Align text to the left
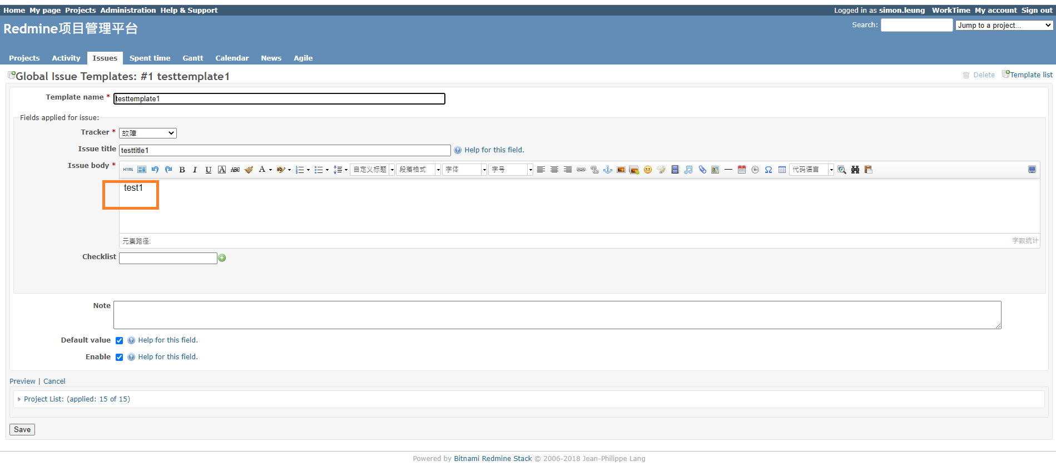 point(541,170)
